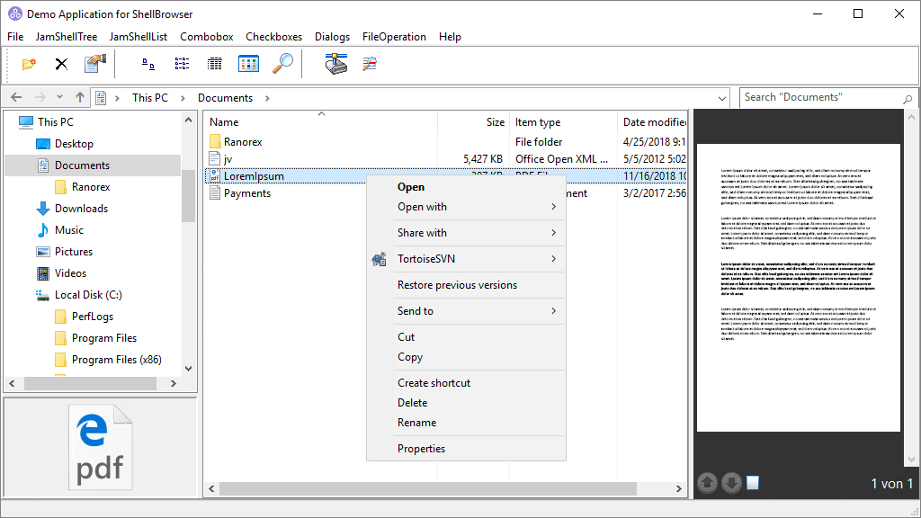Open the JamShellList menu
921x518 pixels.
coord(138,36)
